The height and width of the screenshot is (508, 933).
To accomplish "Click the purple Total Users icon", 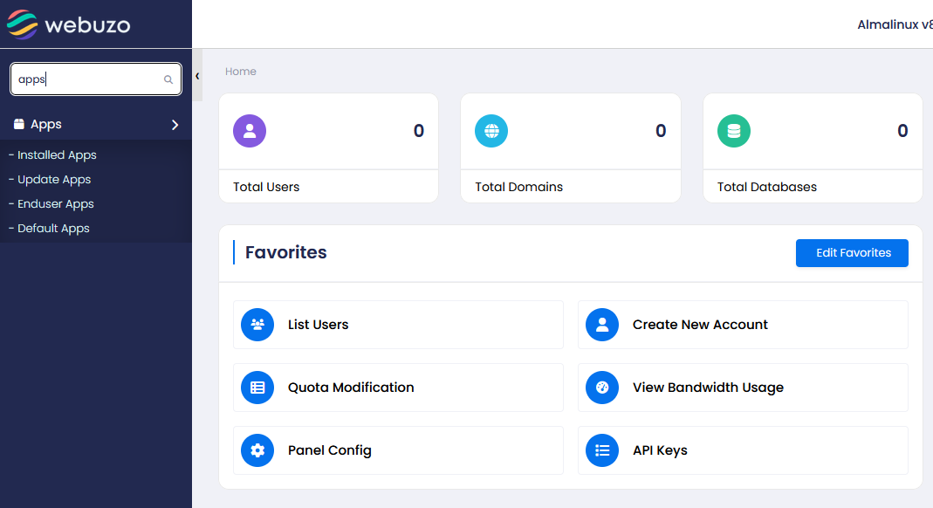I will click(x=250, y=131).
